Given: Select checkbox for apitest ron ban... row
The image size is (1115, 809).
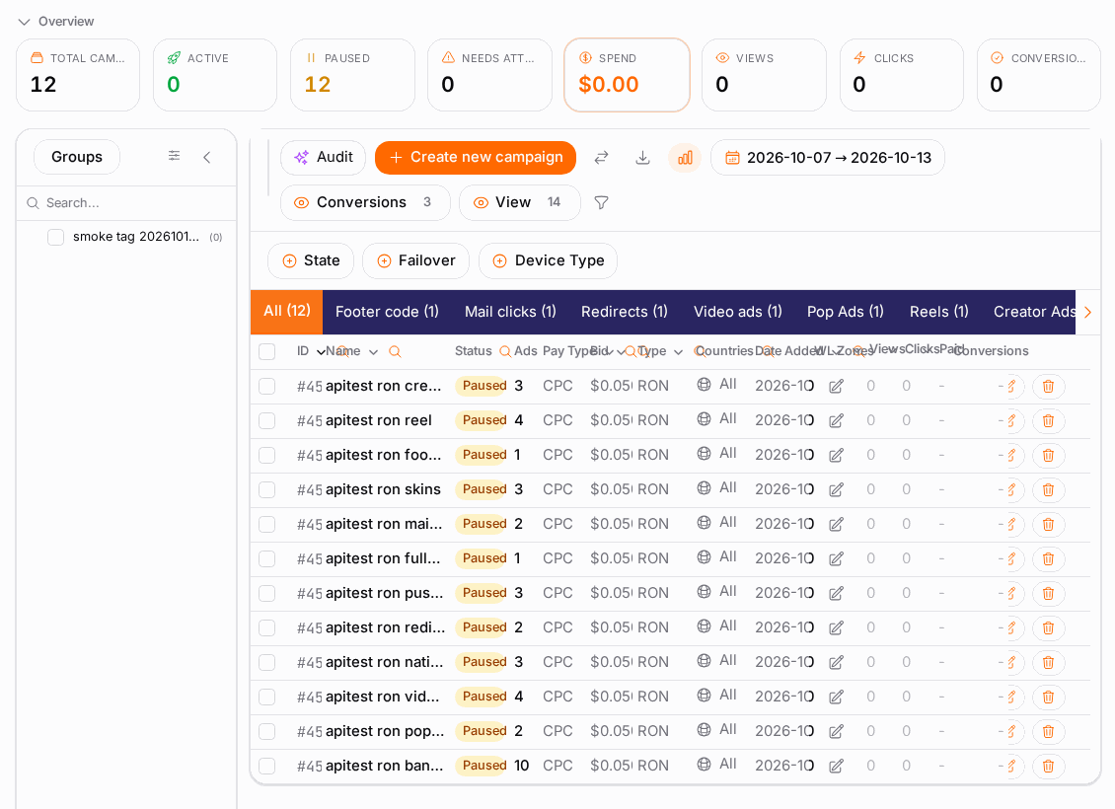Looking at the screenshot, I should (266, 767).
